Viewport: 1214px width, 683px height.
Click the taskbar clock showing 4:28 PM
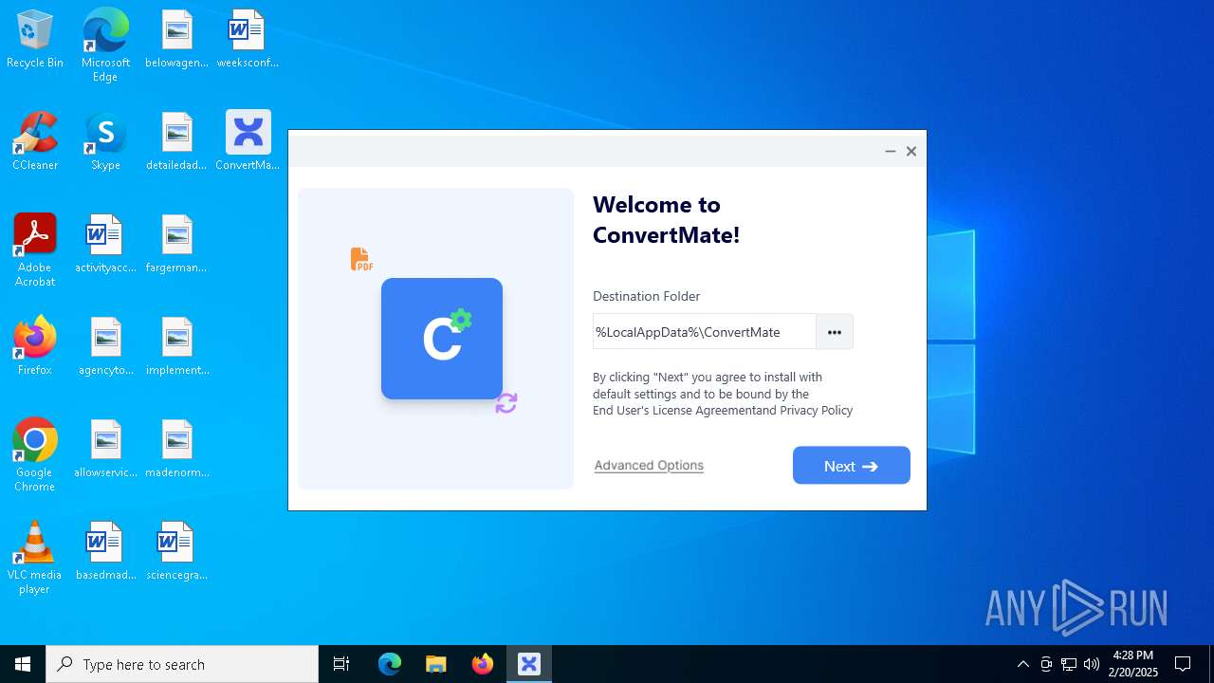tap(1133, 664)
